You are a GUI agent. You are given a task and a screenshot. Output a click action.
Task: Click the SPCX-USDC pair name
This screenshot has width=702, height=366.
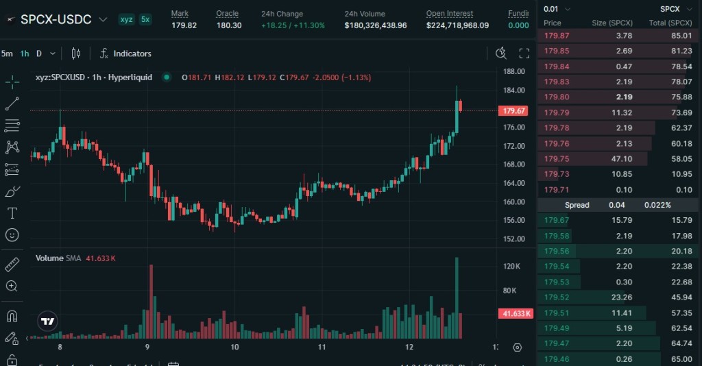[56, 20]
